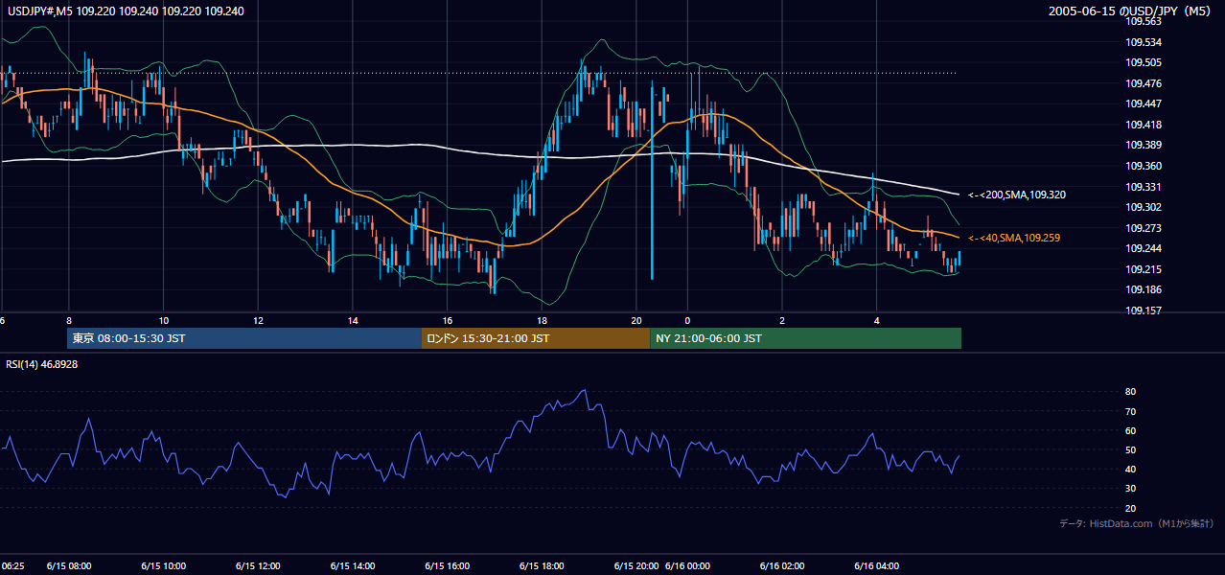Select price level 109.447 on the axis
This screenshot has height=575, width=1225.
[1144, 103]
